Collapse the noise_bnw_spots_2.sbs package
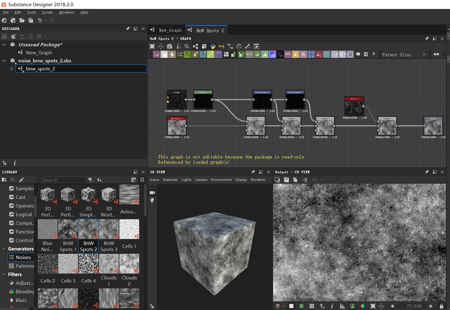The image size is (450, 310). (x=4, y=61)
